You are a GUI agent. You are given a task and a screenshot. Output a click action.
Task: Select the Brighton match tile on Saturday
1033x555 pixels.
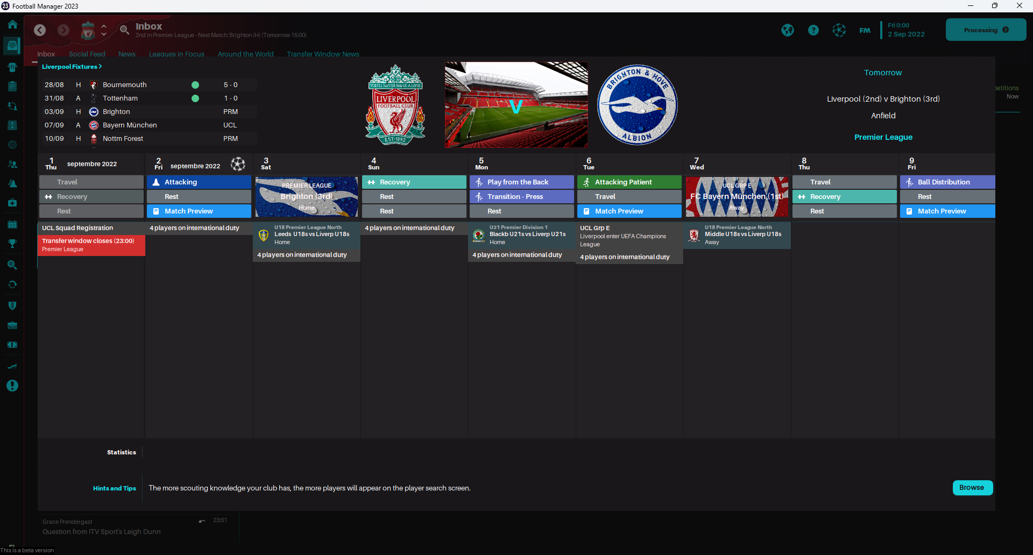click(307, 197)
